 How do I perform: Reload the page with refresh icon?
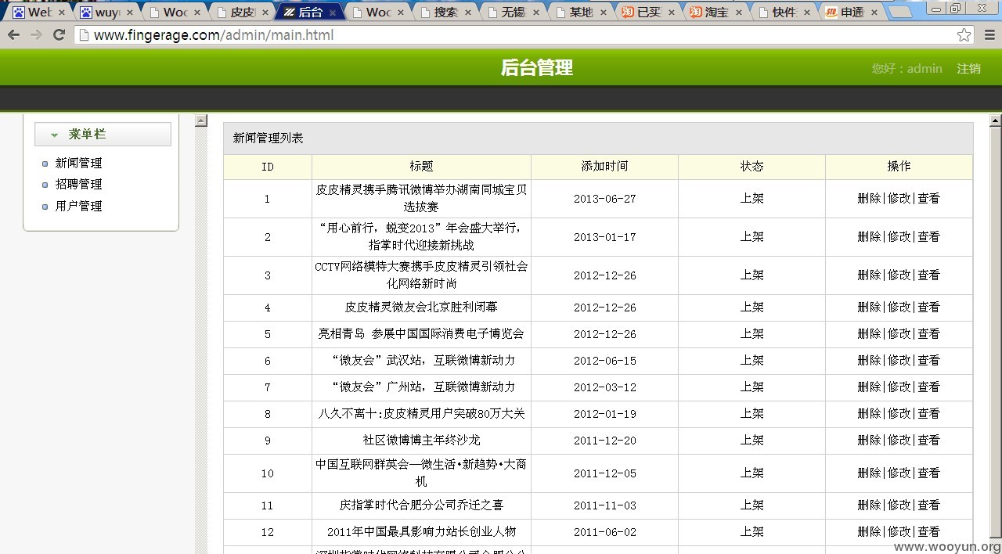click(59, 35)
